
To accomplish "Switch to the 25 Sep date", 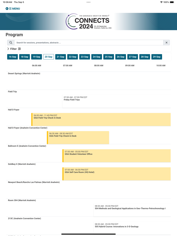I will click(x=109, y=57).
